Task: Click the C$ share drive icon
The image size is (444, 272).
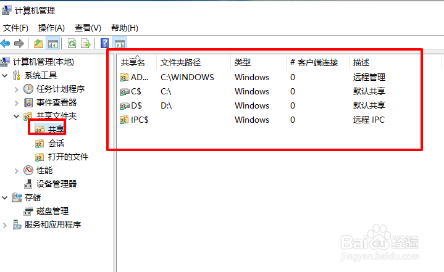Action: [124, 92]
